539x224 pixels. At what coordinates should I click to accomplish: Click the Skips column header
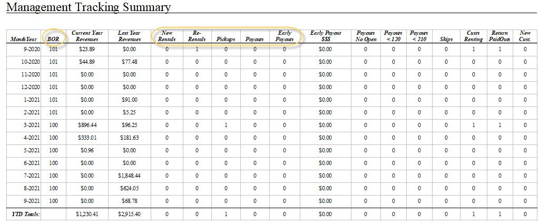446,39
